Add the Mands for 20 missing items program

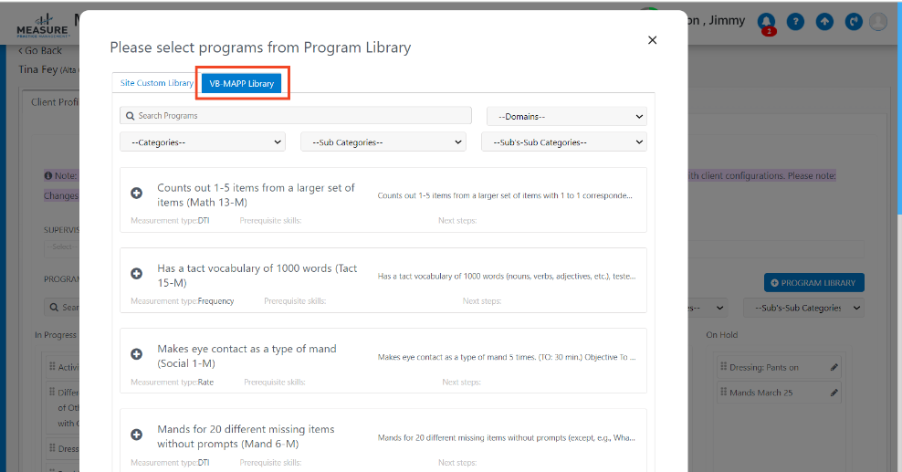pos(136,435)
